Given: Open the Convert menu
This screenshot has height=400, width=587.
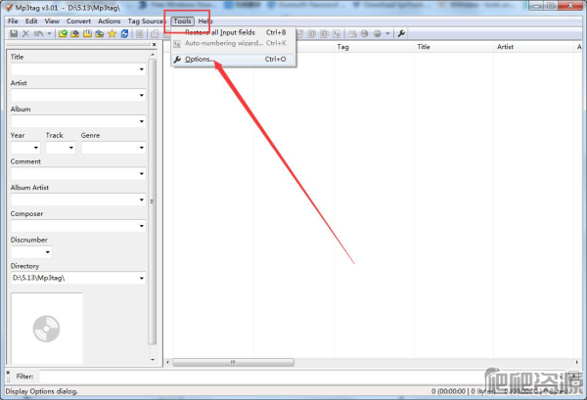Looking at the screenshot, I should pyautogui.click(x=78, y=21).
